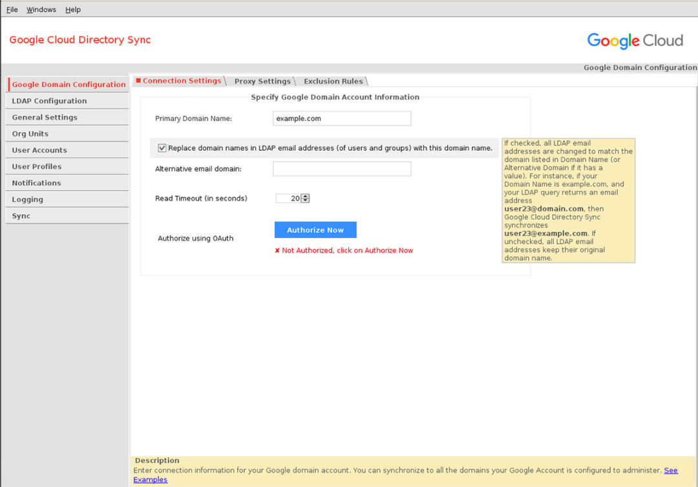Open the Exclusion Rules tab

[332, 81]
